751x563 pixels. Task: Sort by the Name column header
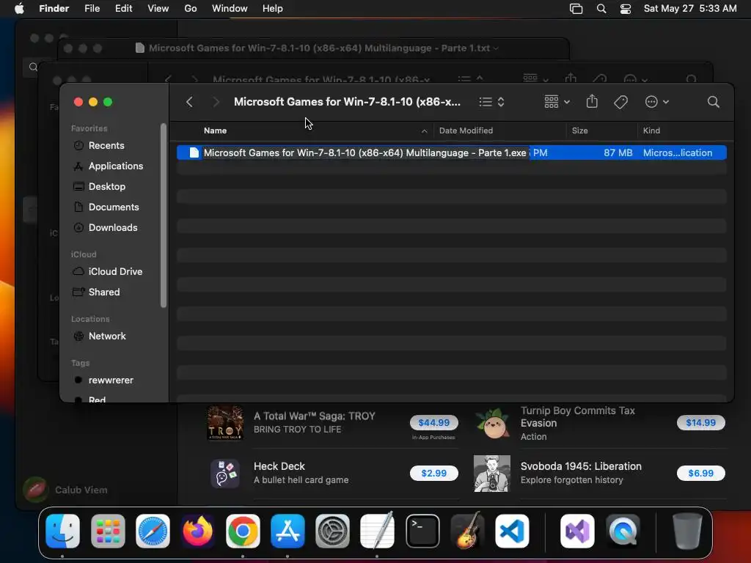(215, 130)
